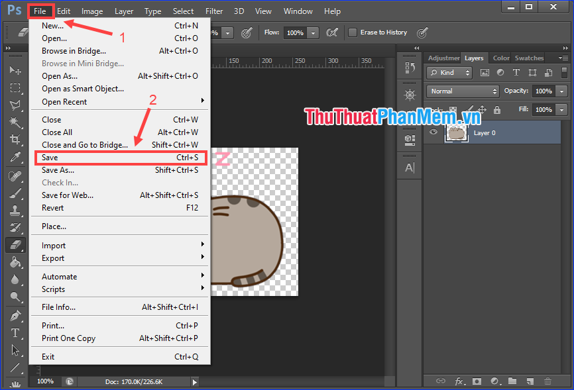Click the Layer 0 thumbnail

tap(456, 132)
